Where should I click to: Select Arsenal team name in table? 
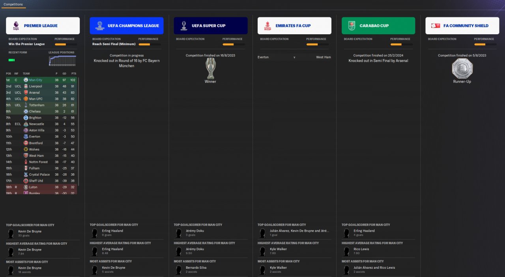[x=34, y=93]
